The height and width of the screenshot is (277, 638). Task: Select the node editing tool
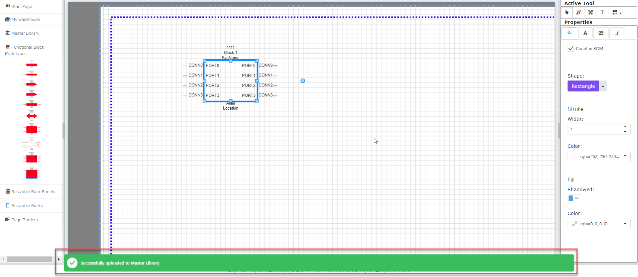click(x=590, y=12)
